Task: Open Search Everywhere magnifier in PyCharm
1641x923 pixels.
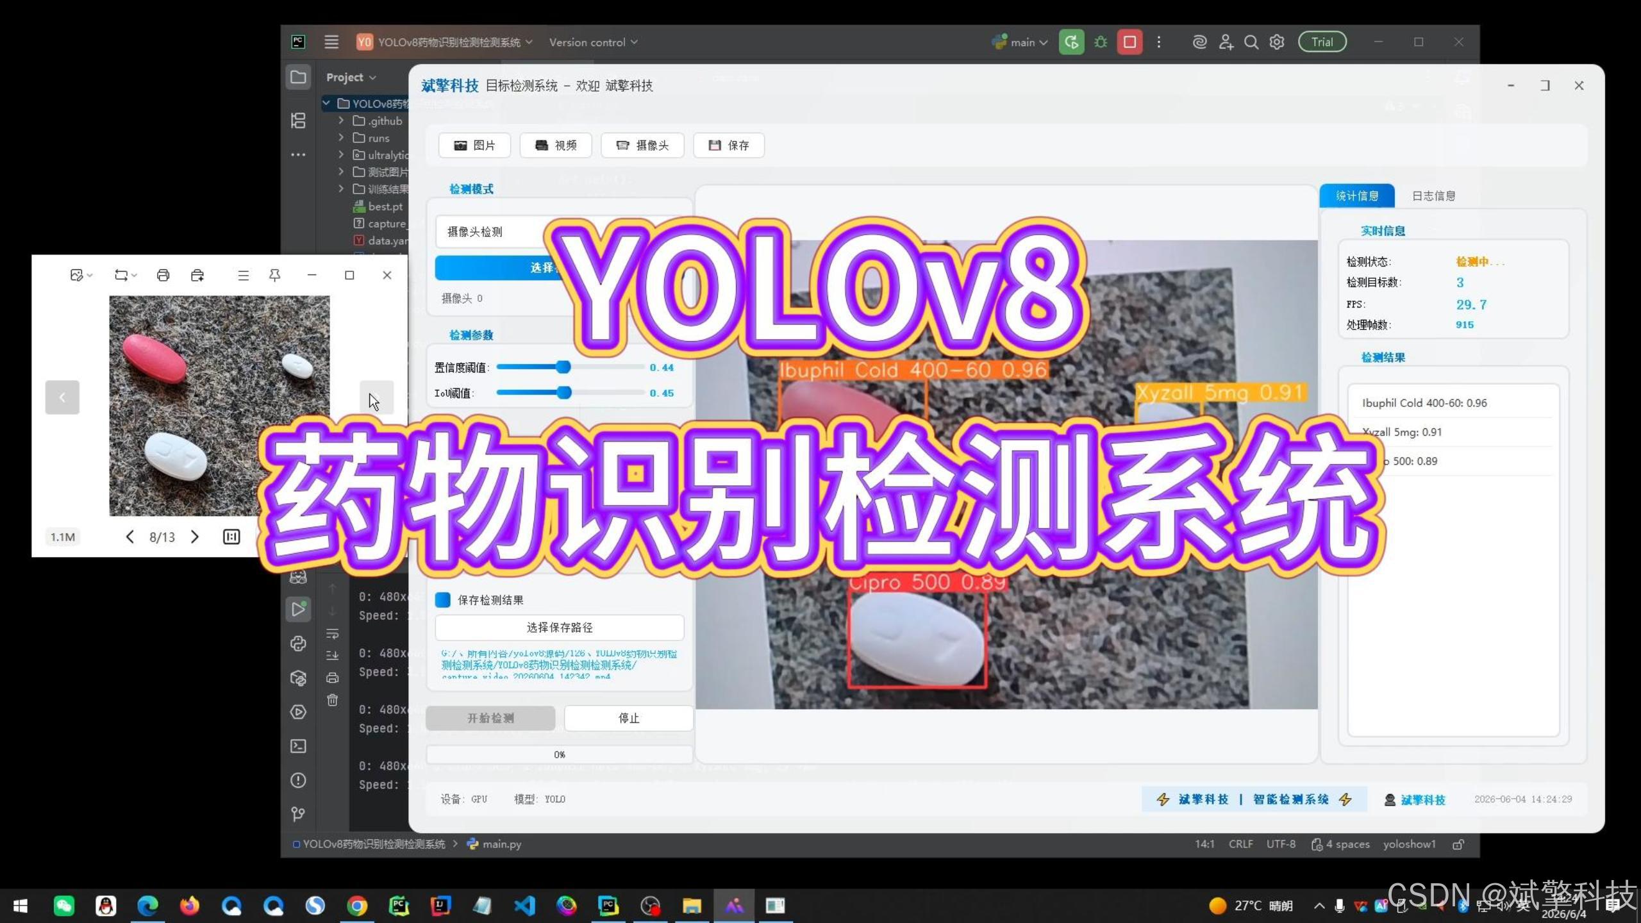Action: click(x=1251, y=42)
